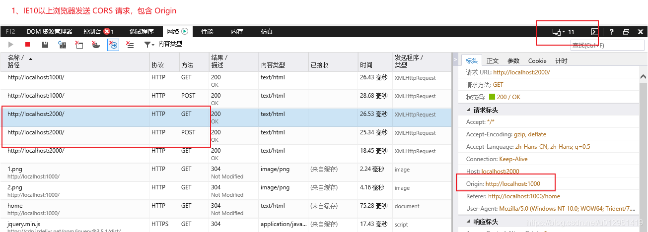The width and height of the screenshot is (648, 232).
Task: Toggle clear entries on navigate icon
Action: [x=113, y=45]
